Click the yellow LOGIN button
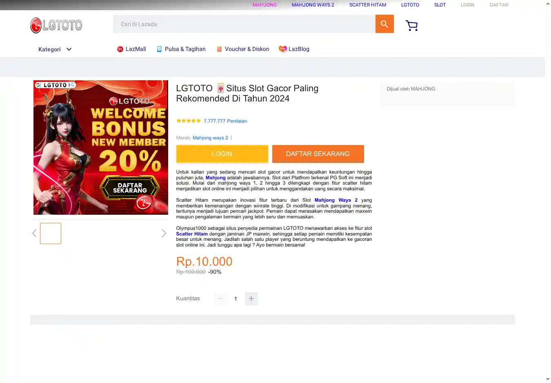This screenshot has width=551, height=383. [x=222, y=154]
